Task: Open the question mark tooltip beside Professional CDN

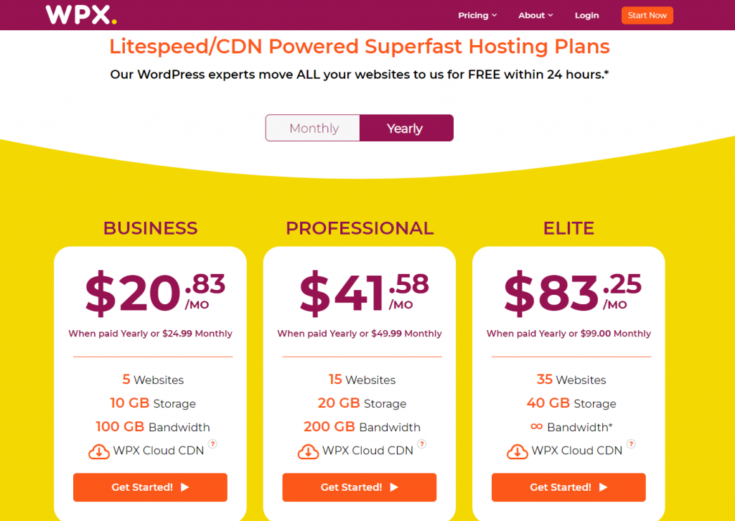Action: (x=422, y=445)
